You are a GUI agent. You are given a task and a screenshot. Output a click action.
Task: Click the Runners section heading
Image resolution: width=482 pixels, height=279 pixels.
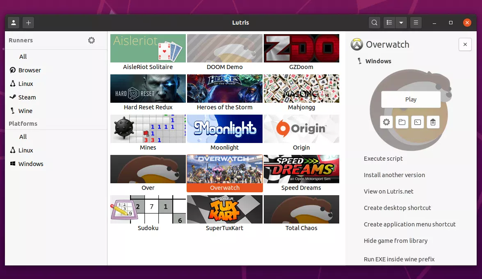[21, 40]
